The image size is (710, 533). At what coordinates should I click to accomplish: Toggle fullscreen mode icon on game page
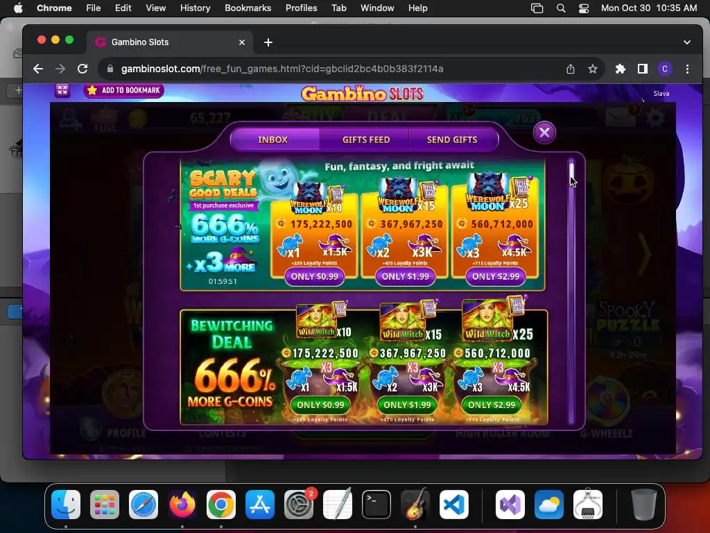point(62,90)
